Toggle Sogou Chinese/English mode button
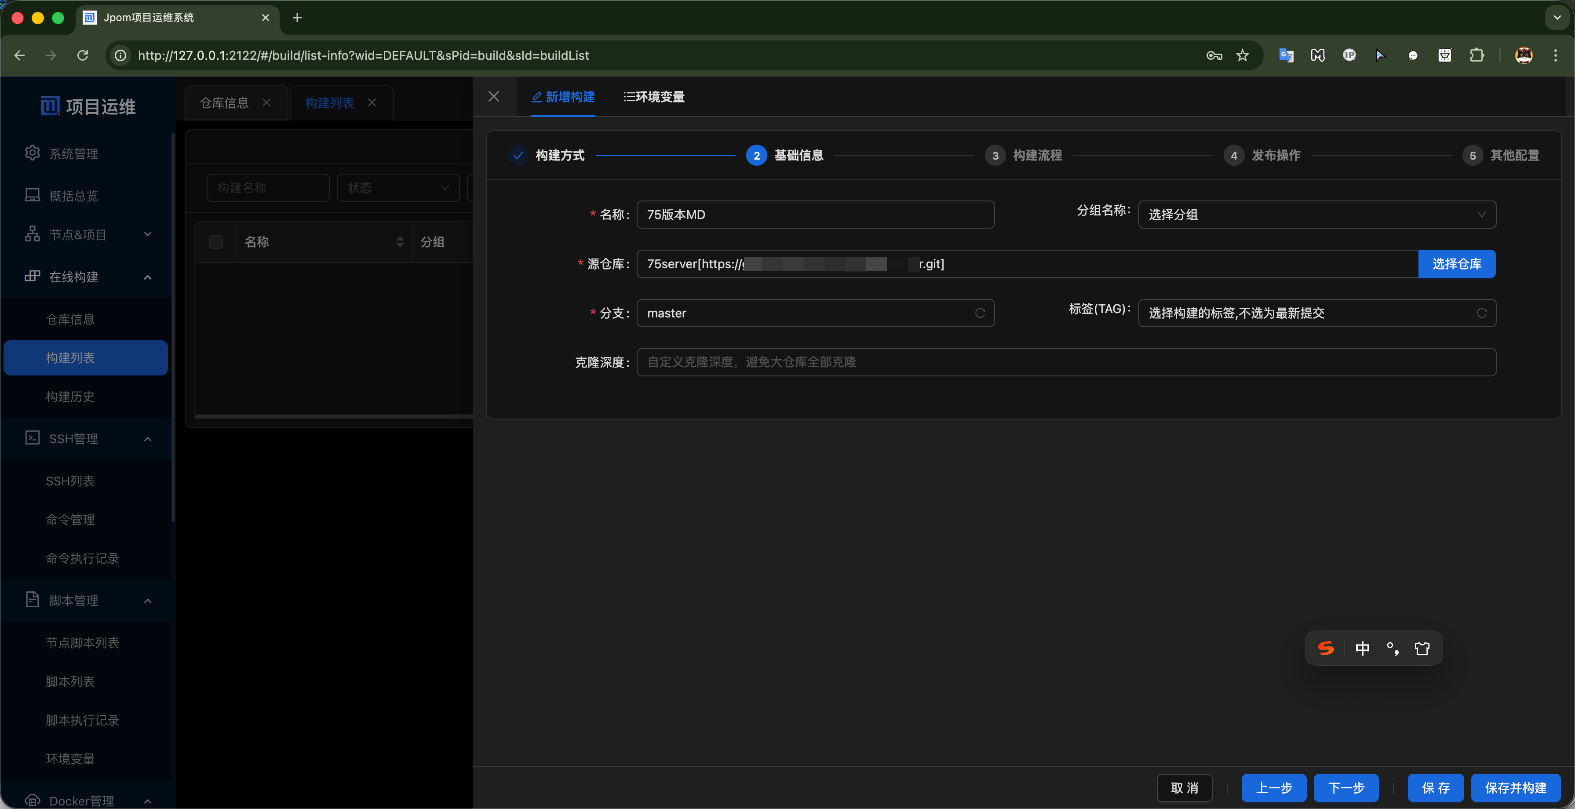This screenshot has width=1575, height=809. point(1362,648)
